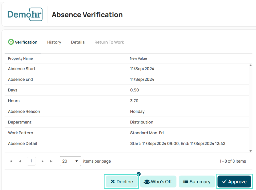Viewport: 256px width, 190px height.
Task: Select the Absence End row label
Action: [x=20, y=79]
